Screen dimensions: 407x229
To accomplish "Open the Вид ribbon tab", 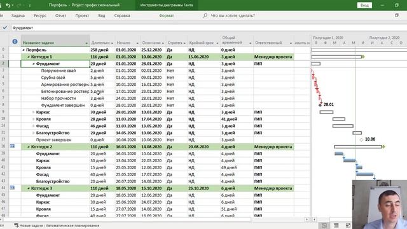I will pyautogui.click(x=102, y=15).
